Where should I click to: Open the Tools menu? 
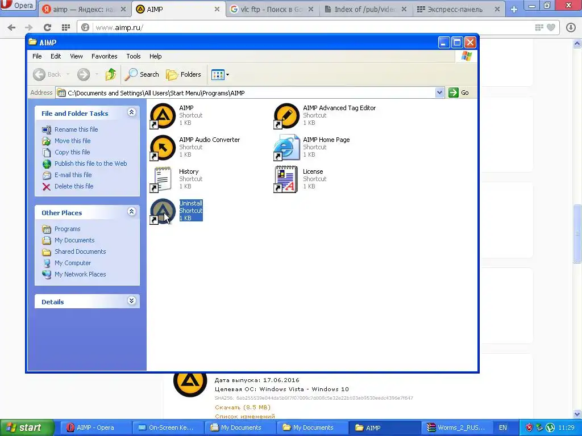[x=133, y=56]
